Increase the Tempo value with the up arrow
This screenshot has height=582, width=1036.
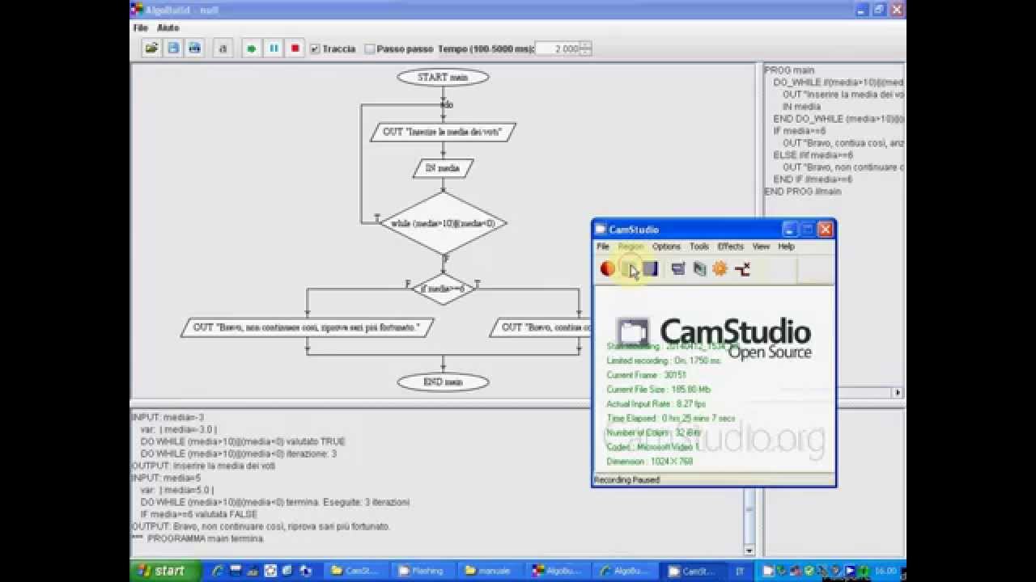pyautogui.click(x=586, y=46)
